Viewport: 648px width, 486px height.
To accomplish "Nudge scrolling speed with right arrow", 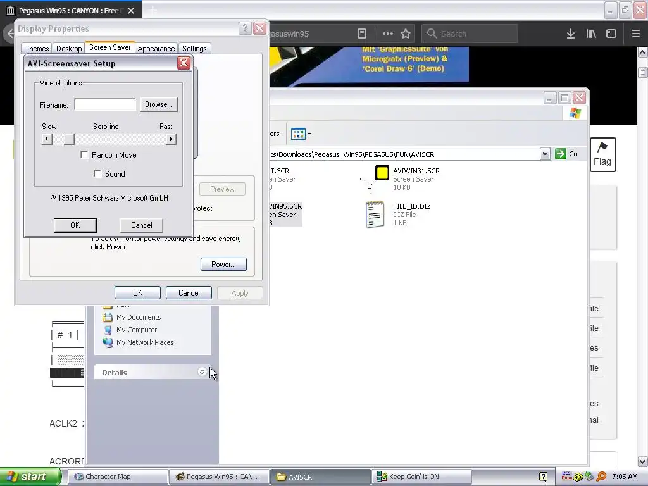I will pyautogui.click(x=171, y=139).
